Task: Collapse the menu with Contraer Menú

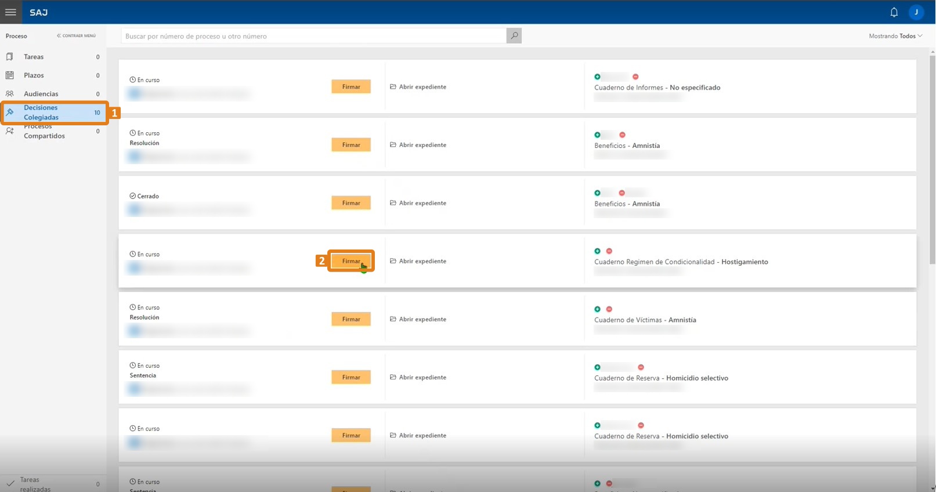Action: (x=76, y=36)
